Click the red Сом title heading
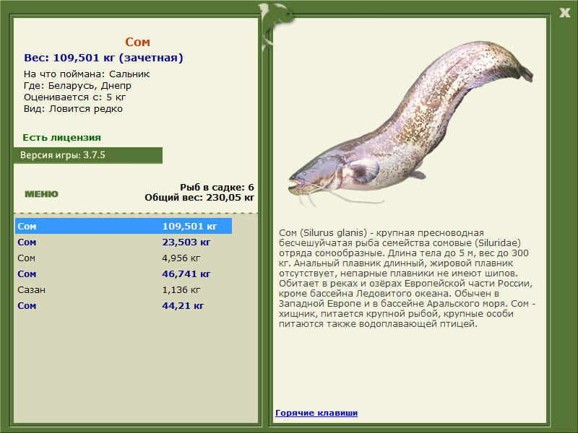Viewport: 578px width, 433px height. (137, 42)
